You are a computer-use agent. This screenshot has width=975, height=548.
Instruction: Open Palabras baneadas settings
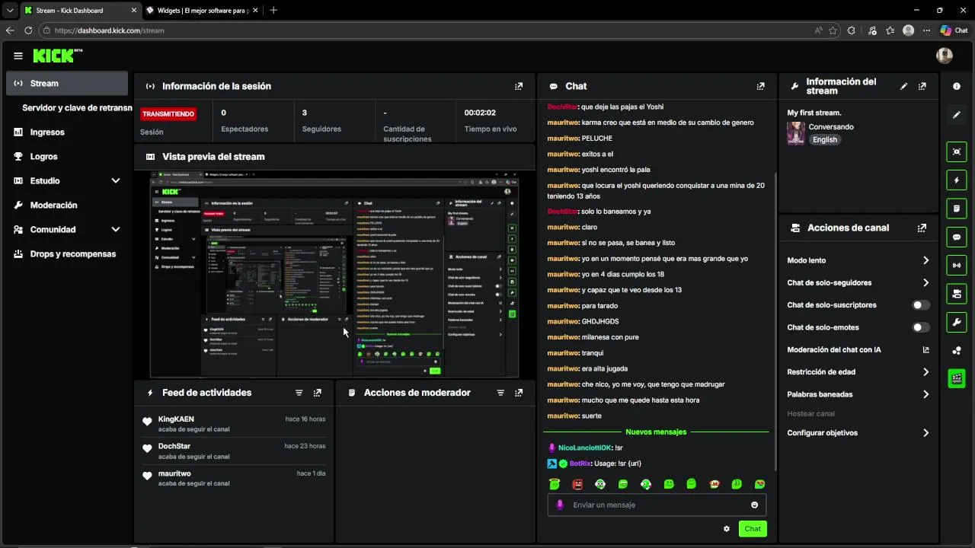pos(858,394)
